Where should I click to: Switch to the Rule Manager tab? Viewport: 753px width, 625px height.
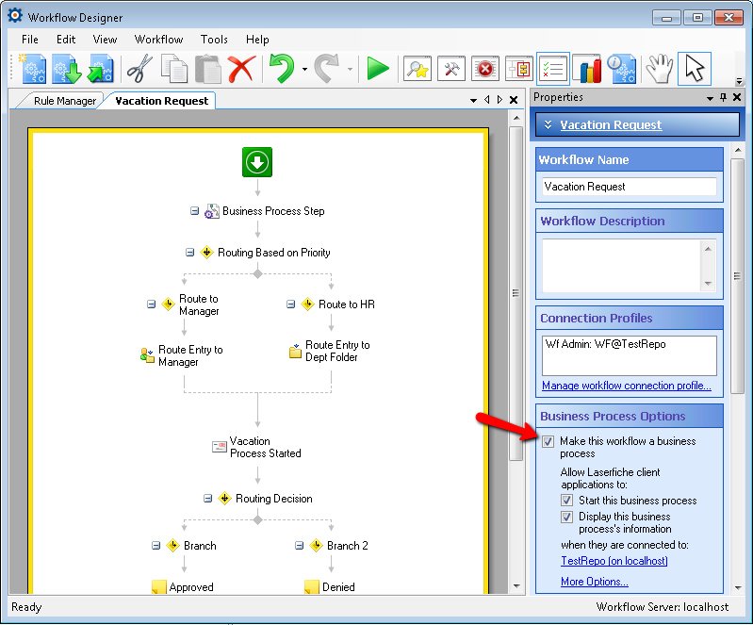pyautogui.click(x=64, y=101)
